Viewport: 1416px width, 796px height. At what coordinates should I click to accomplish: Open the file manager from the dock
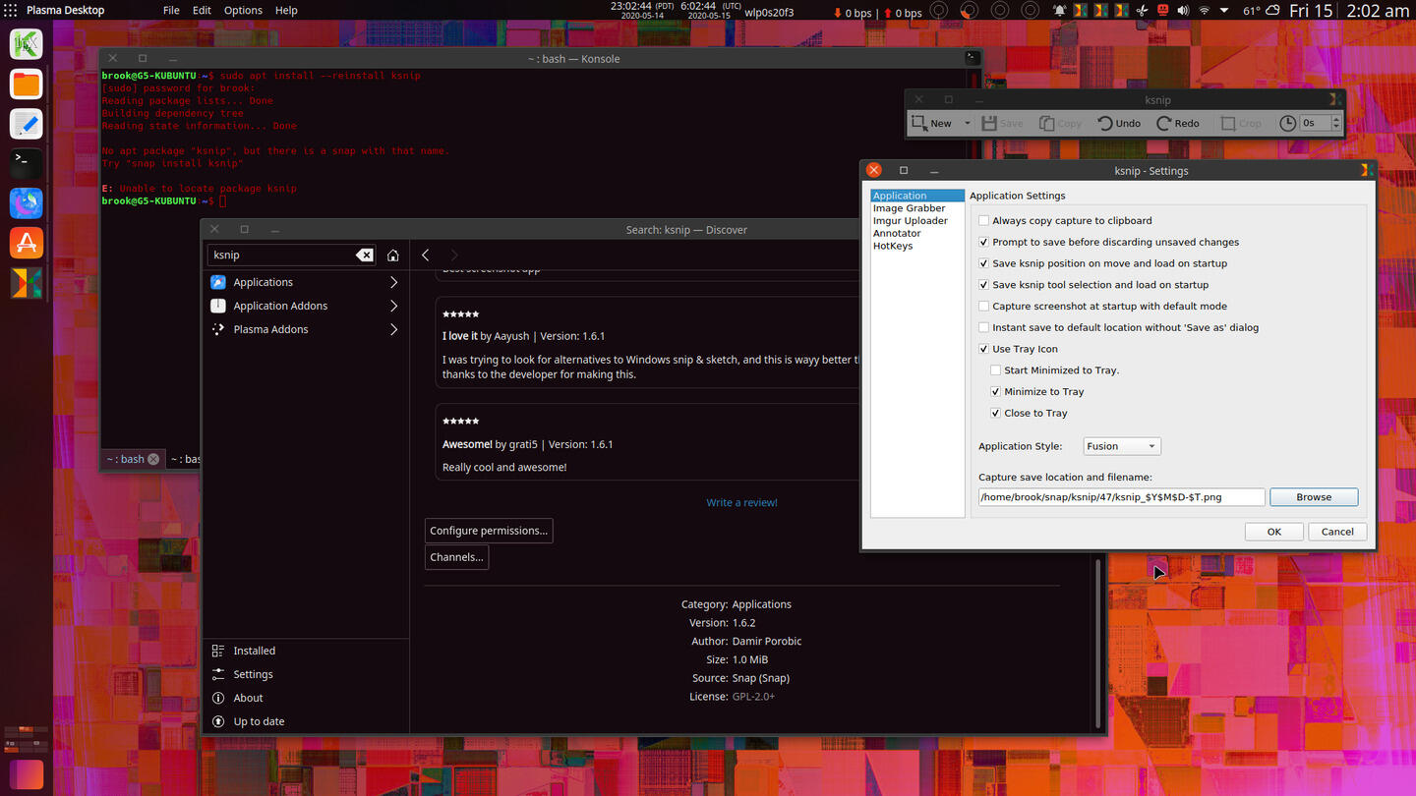(x=27, y=85)
